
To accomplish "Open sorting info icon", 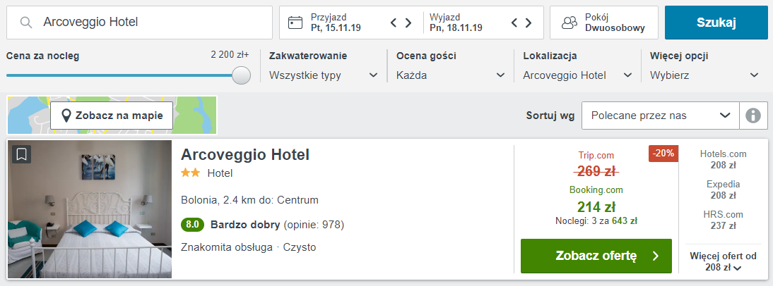I will click(753, 116).
